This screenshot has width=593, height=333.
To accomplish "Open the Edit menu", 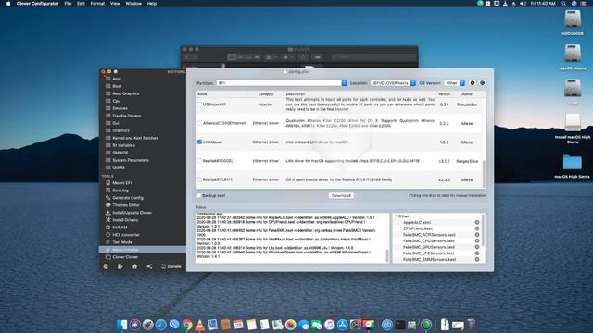I will tap(81, 4).
